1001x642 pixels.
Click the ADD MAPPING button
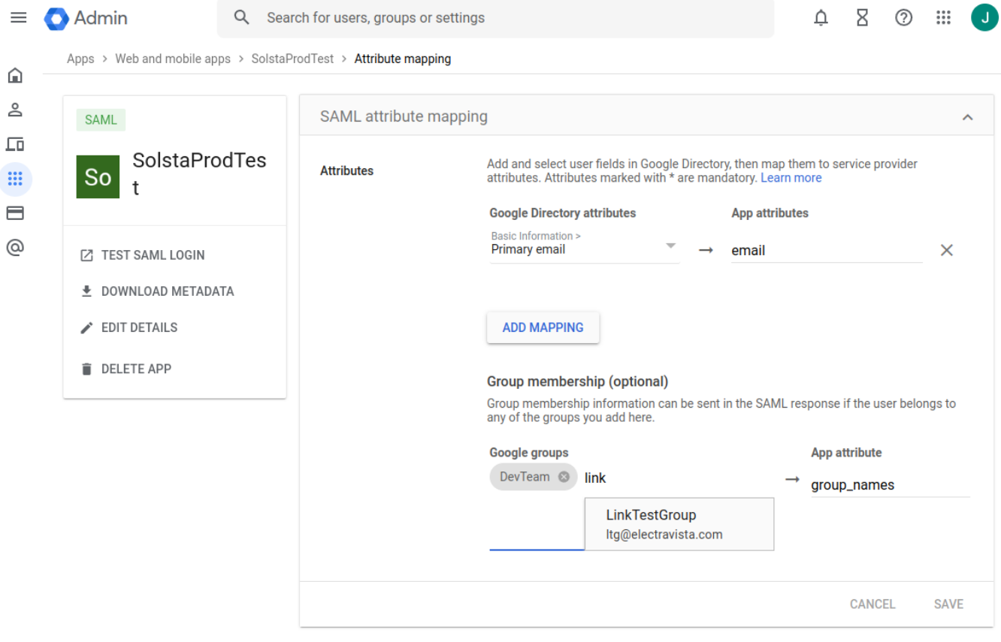[x=543, y=327]
